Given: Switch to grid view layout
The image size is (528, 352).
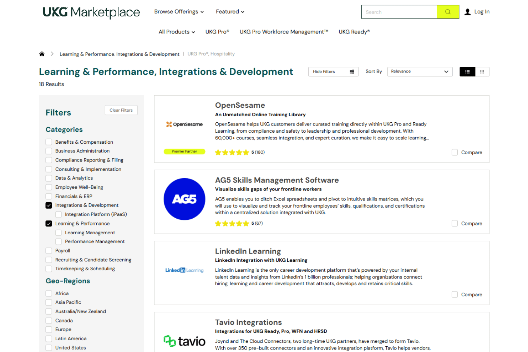Looking at the screenshot, I should pos(482,72).
